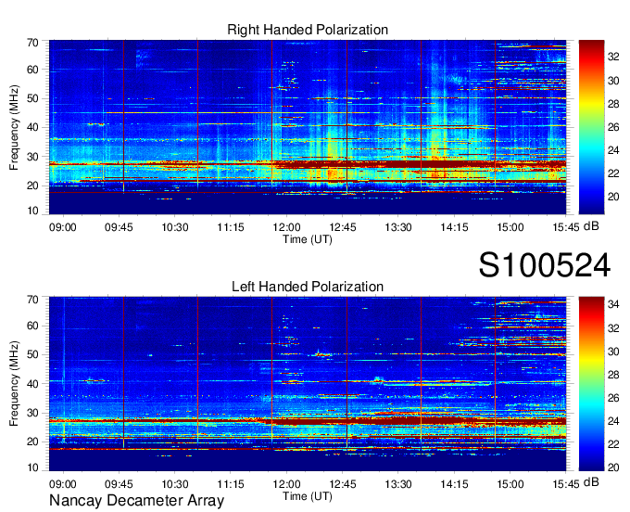Click the 09:00 time tick under Left Handed plot
The width and height of the screenshot is (630, 512).
pos(63,484)
